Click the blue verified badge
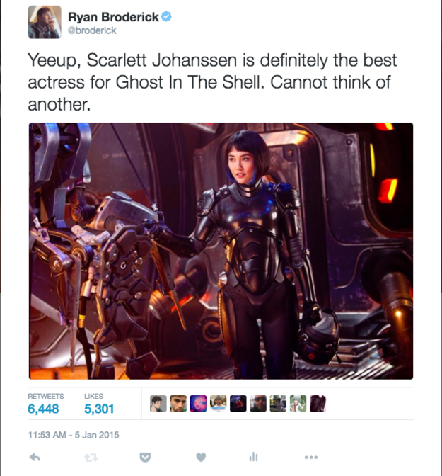This screenshot has height=476, width=442. click(166, 16)
